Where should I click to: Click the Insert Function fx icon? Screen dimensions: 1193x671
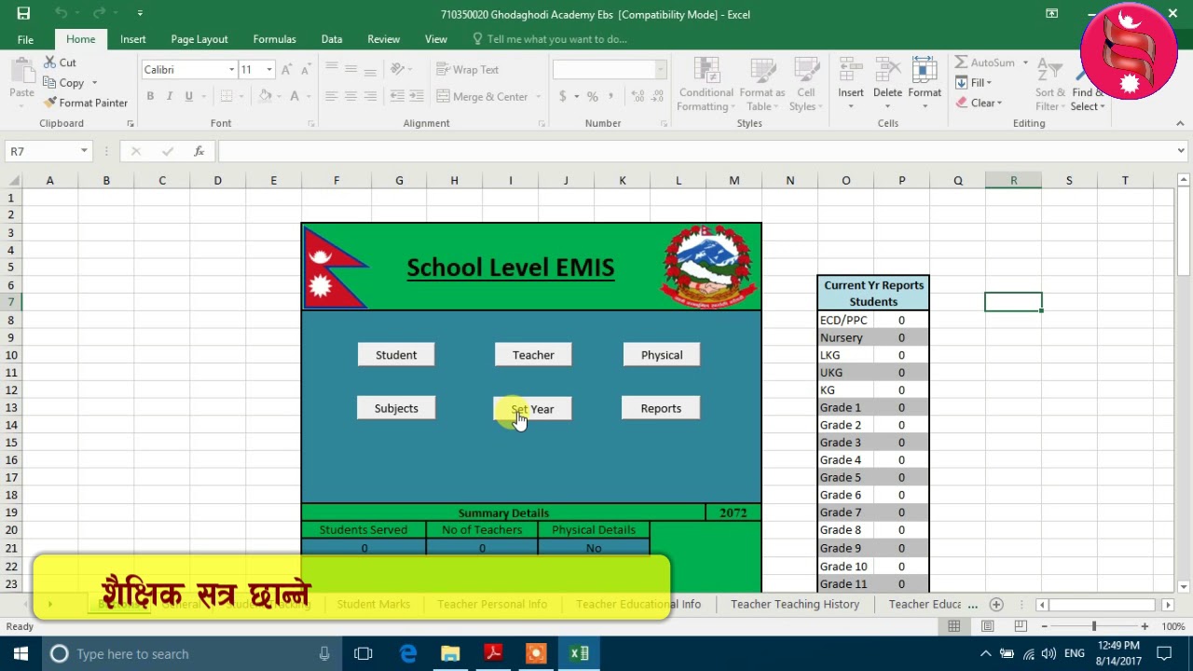(199, 151)
